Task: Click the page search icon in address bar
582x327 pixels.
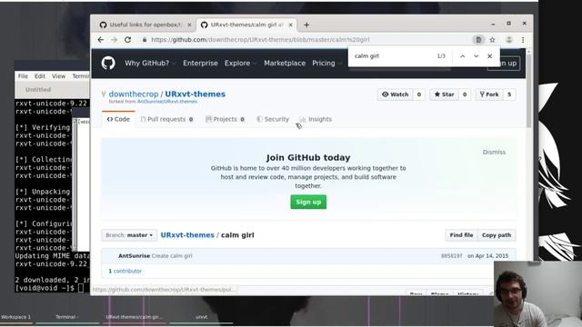Action: click(x=478, y=40)
